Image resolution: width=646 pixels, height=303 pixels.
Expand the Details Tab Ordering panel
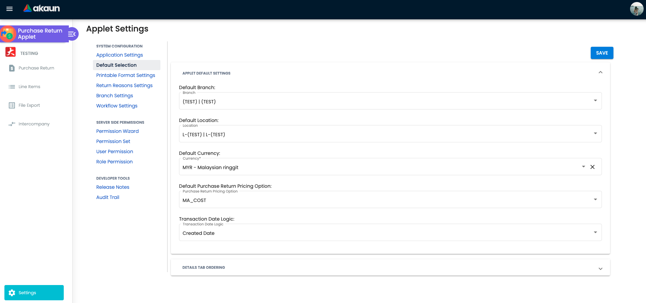click(x=600, y=268)
